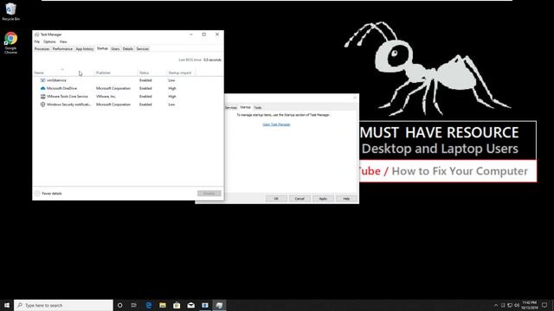This screenshot has width=554, height=311.
Task: Open the File menu in Task Manager
Action: [37, 41]
